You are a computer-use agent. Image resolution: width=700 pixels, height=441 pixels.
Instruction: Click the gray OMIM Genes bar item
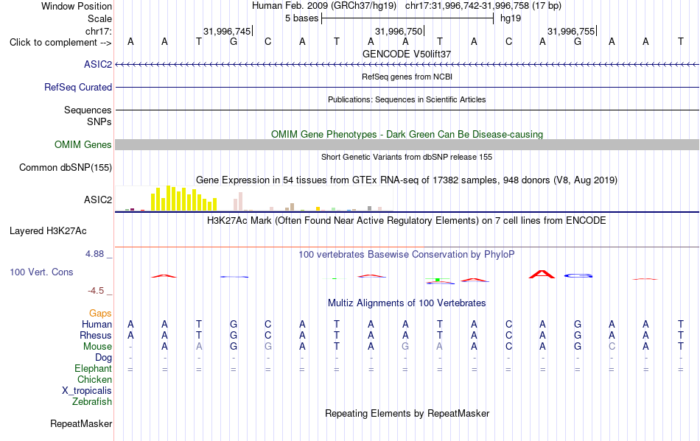(x=407, y=144)
